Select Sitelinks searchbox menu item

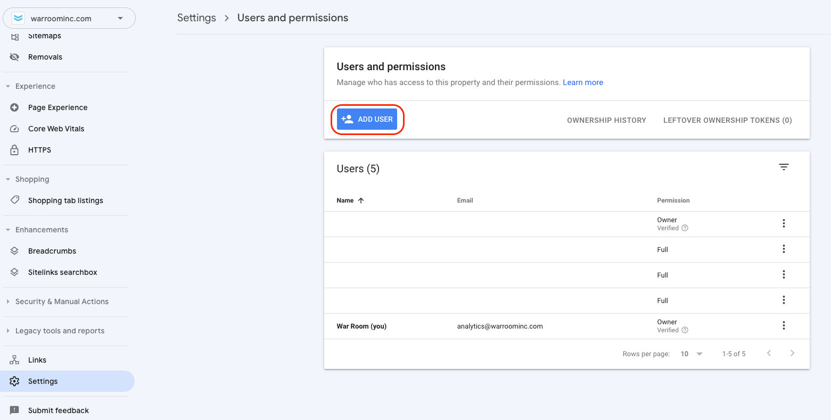[x=63, y=272]
